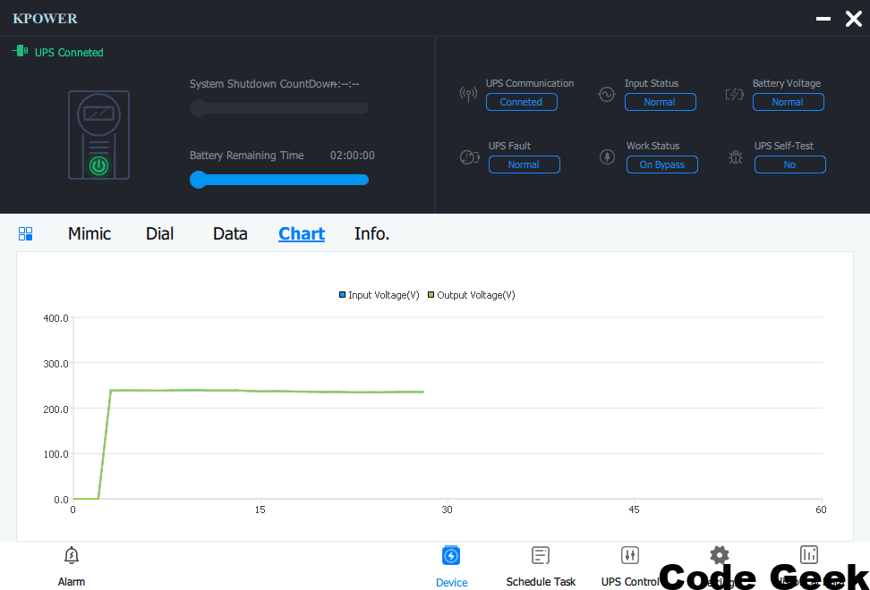This screenshot has height=590, width=870.
Task: Click the On Bypass work status button
Action: [662, 164]
